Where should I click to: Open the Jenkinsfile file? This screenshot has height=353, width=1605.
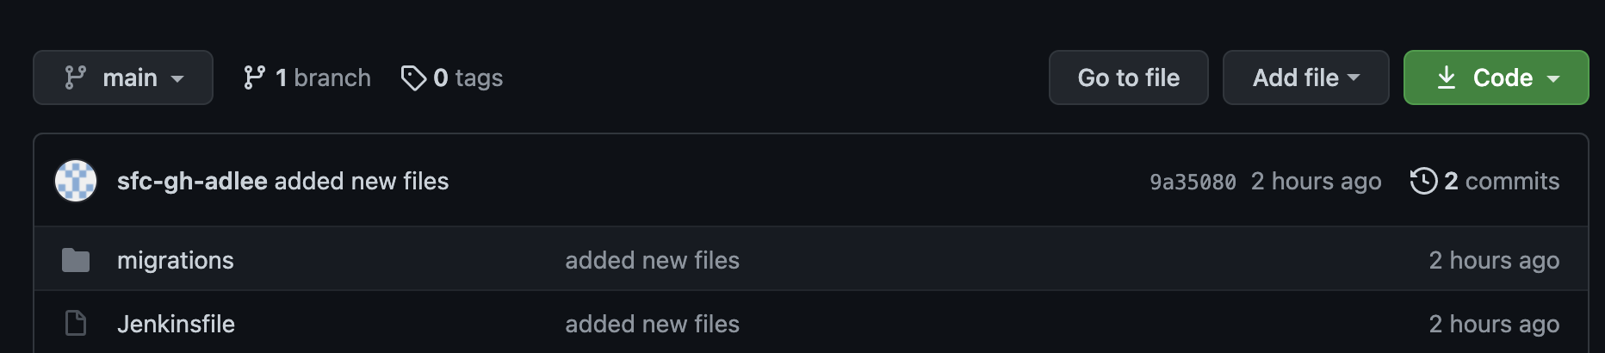(176, 324)
